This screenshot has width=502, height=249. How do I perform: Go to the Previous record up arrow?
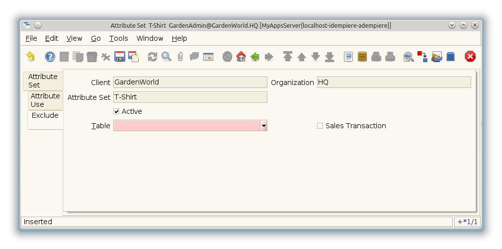302,57
